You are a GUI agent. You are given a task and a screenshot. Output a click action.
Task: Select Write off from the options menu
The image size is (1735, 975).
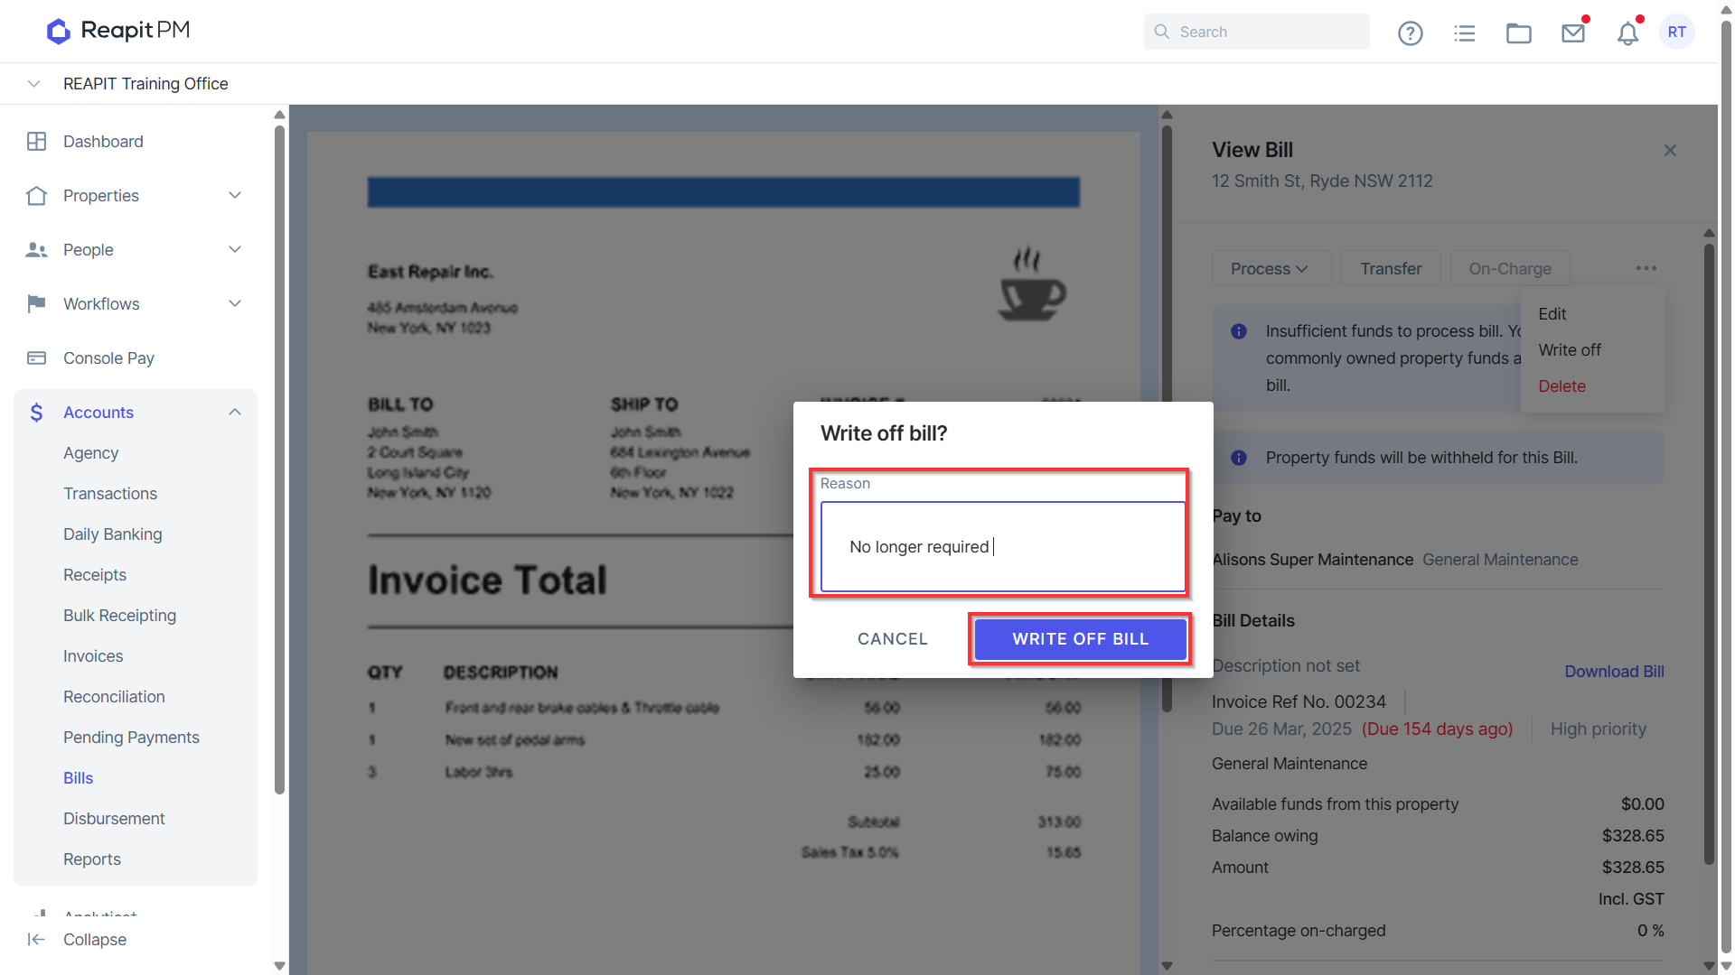(1570, 350)
